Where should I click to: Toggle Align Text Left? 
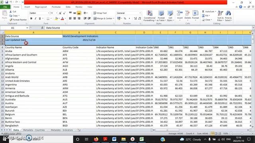pos(70,19)
